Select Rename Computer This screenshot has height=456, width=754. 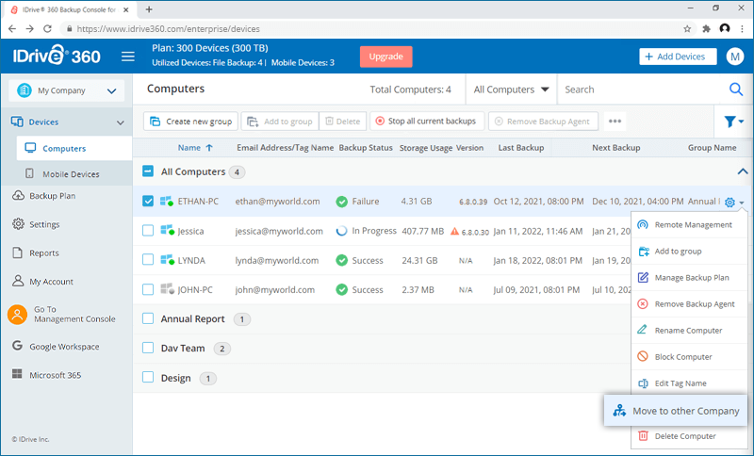tap(689, 330)
